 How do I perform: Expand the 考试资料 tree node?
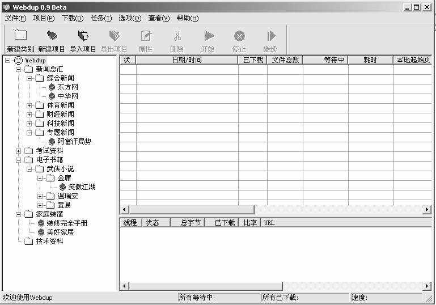(18, 151)
